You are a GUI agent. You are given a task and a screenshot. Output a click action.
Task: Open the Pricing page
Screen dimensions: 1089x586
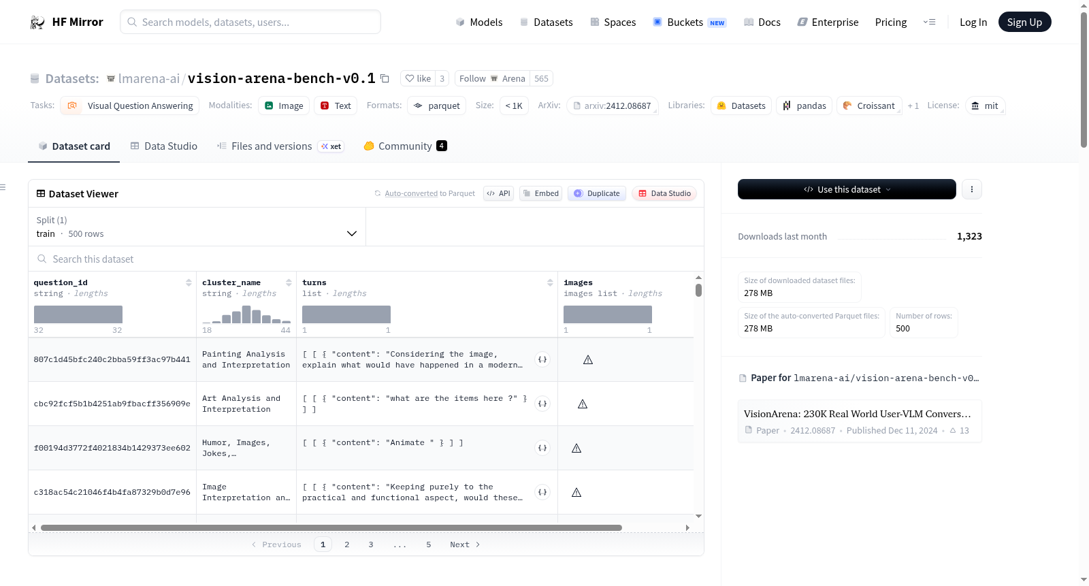coord(891,22)
